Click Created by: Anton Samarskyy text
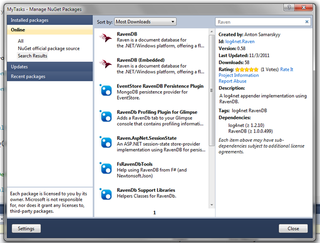The height and width of the screenshot is (243, 320). [249, 34]
